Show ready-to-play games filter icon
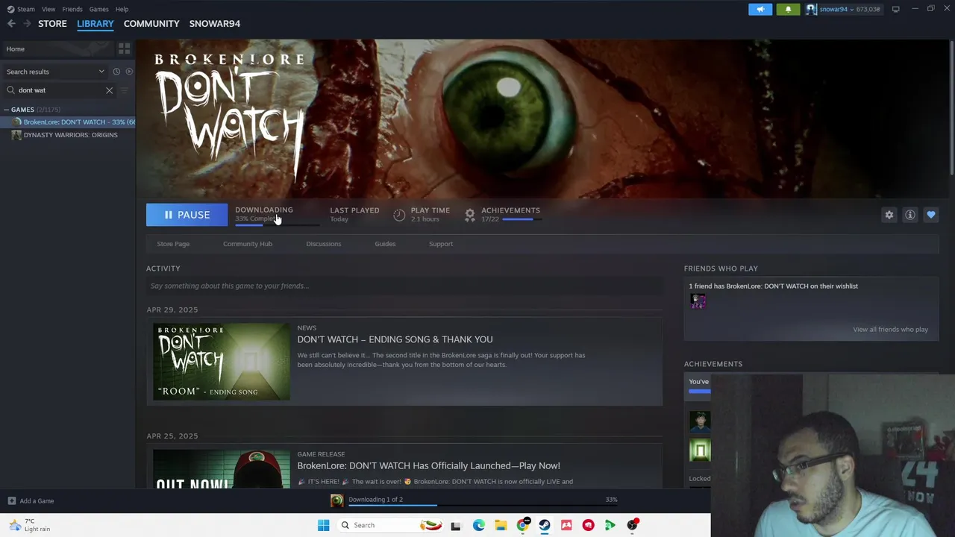The width and height of the screenshot is (955, 537). tap(129, 72)
